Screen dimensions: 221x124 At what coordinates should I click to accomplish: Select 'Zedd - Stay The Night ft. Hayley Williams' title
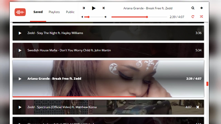[x=55, y=33]
